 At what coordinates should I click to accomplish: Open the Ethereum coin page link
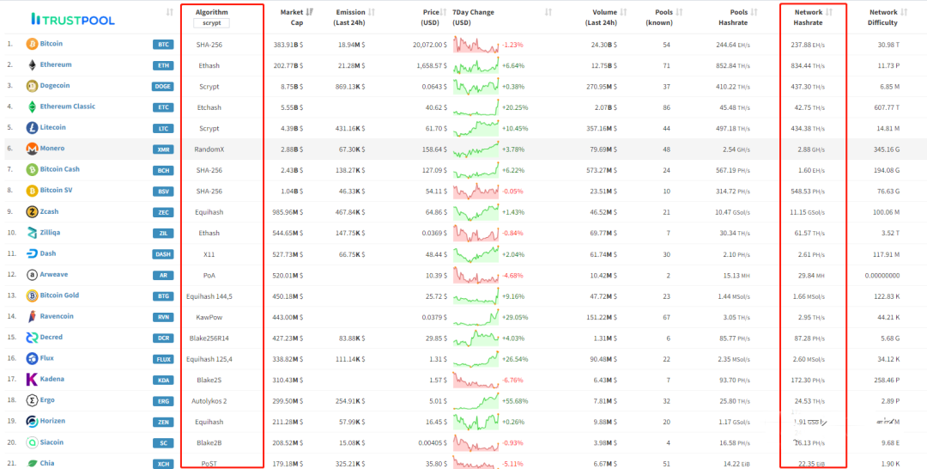[56, 65]
